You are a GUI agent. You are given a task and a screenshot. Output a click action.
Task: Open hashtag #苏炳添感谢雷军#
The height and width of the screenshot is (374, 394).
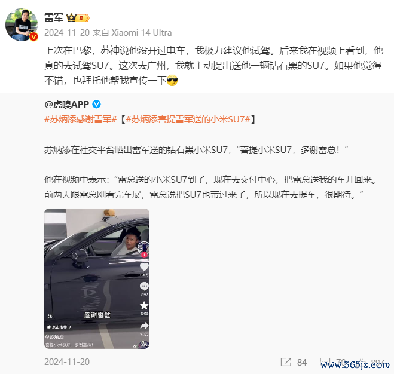pyautogui.click(x=81, y=119)
